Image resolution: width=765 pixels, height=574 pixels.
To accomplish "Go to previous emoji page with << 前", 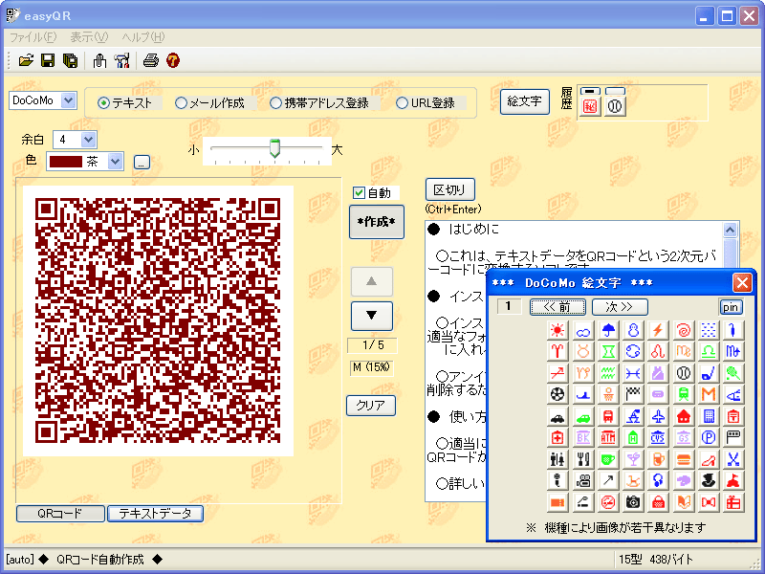I will (557, 307).
